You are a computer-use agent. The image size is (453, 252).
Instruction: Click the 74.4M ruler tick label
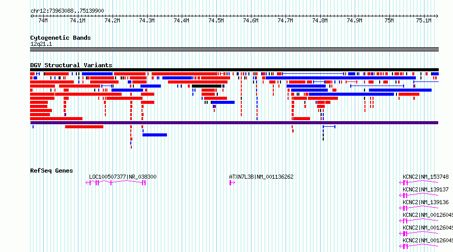181,20
